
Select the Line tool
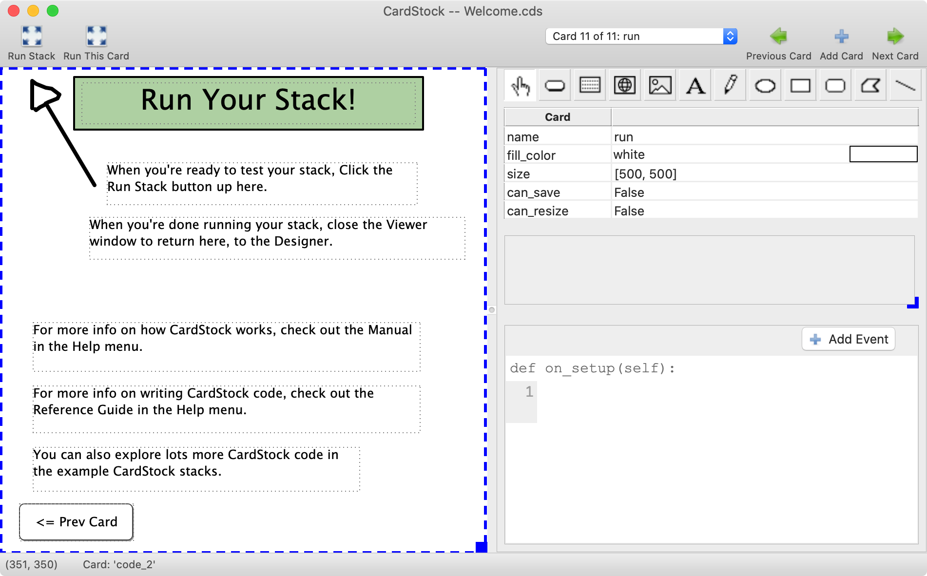(906, 86)
